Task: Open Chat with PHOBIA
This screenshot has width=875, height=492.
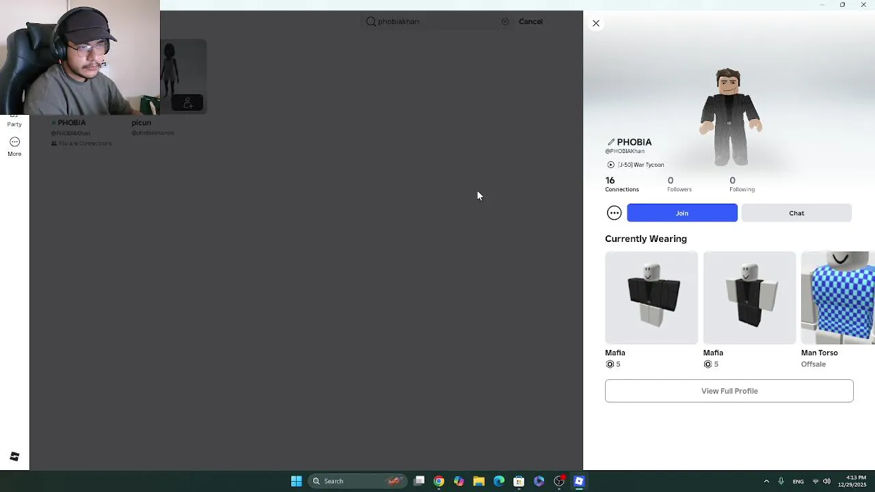Action: click(796, 213)
